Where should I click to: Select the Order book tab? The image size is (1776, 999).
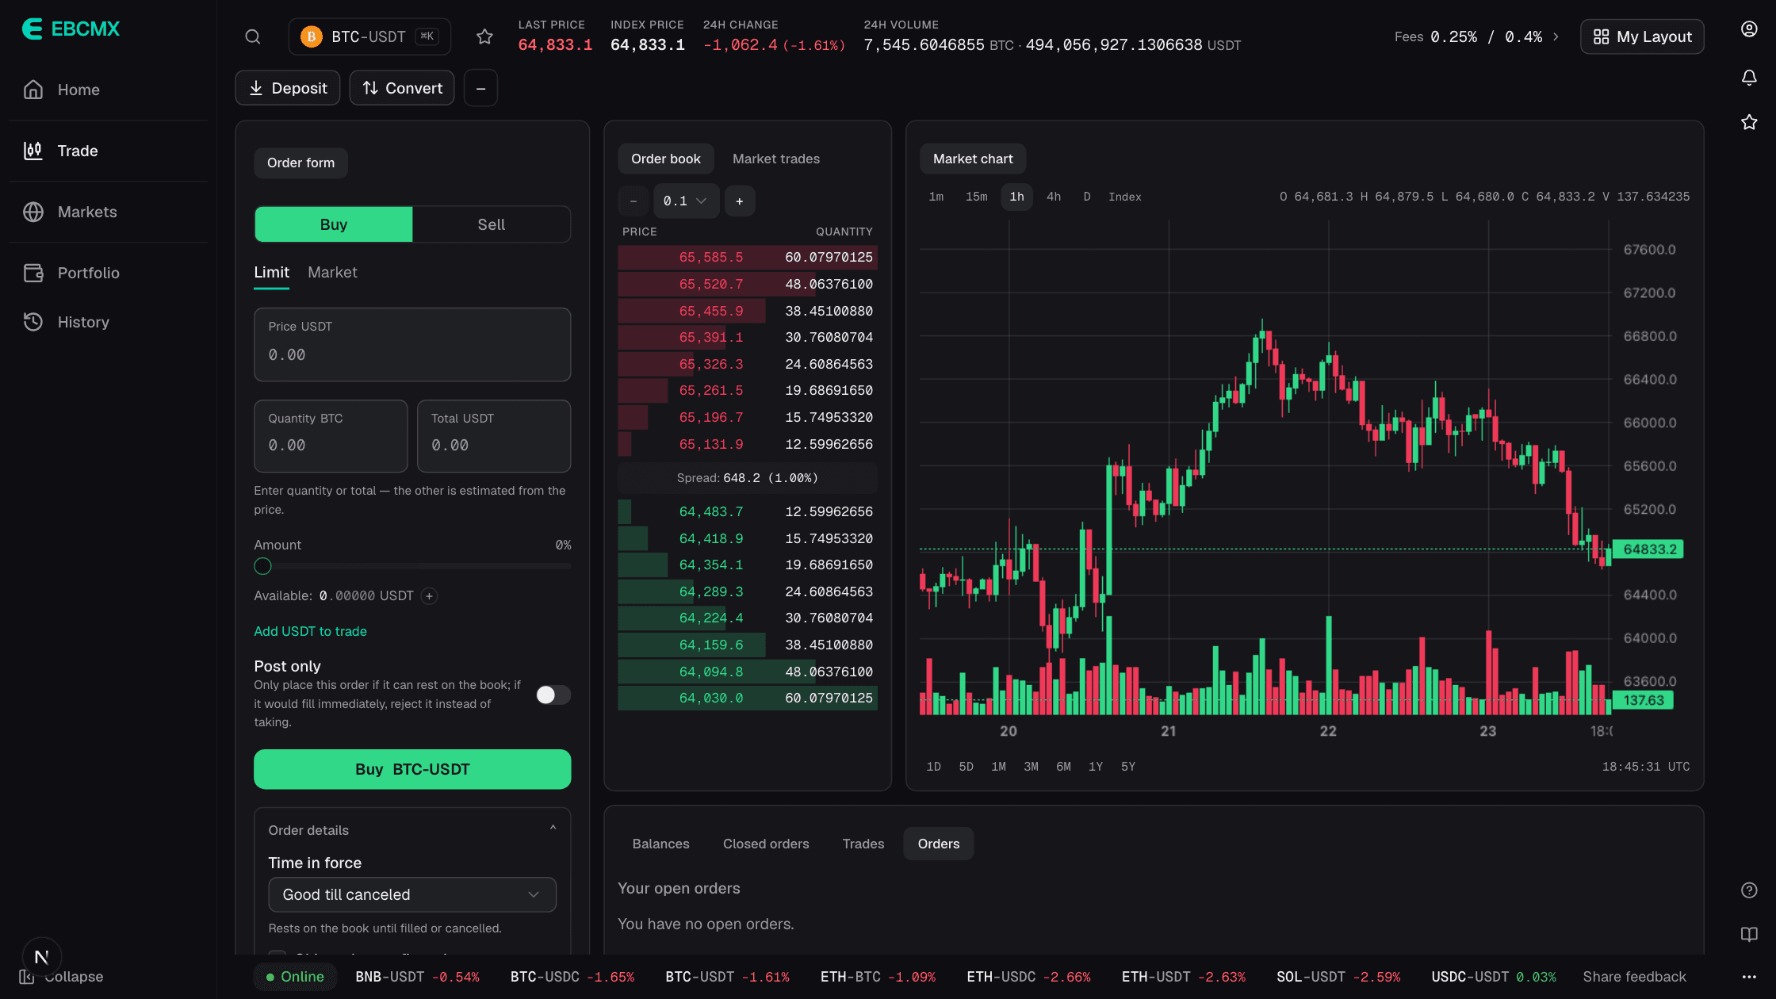(666, 159)
